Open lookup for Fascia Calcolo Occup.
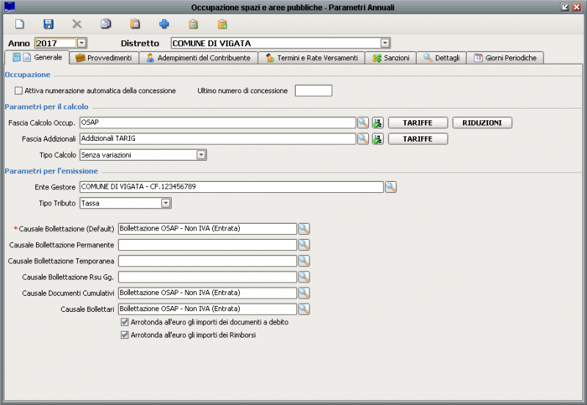The width and height of the screenshot is (587, 405). tap(363, 123)
